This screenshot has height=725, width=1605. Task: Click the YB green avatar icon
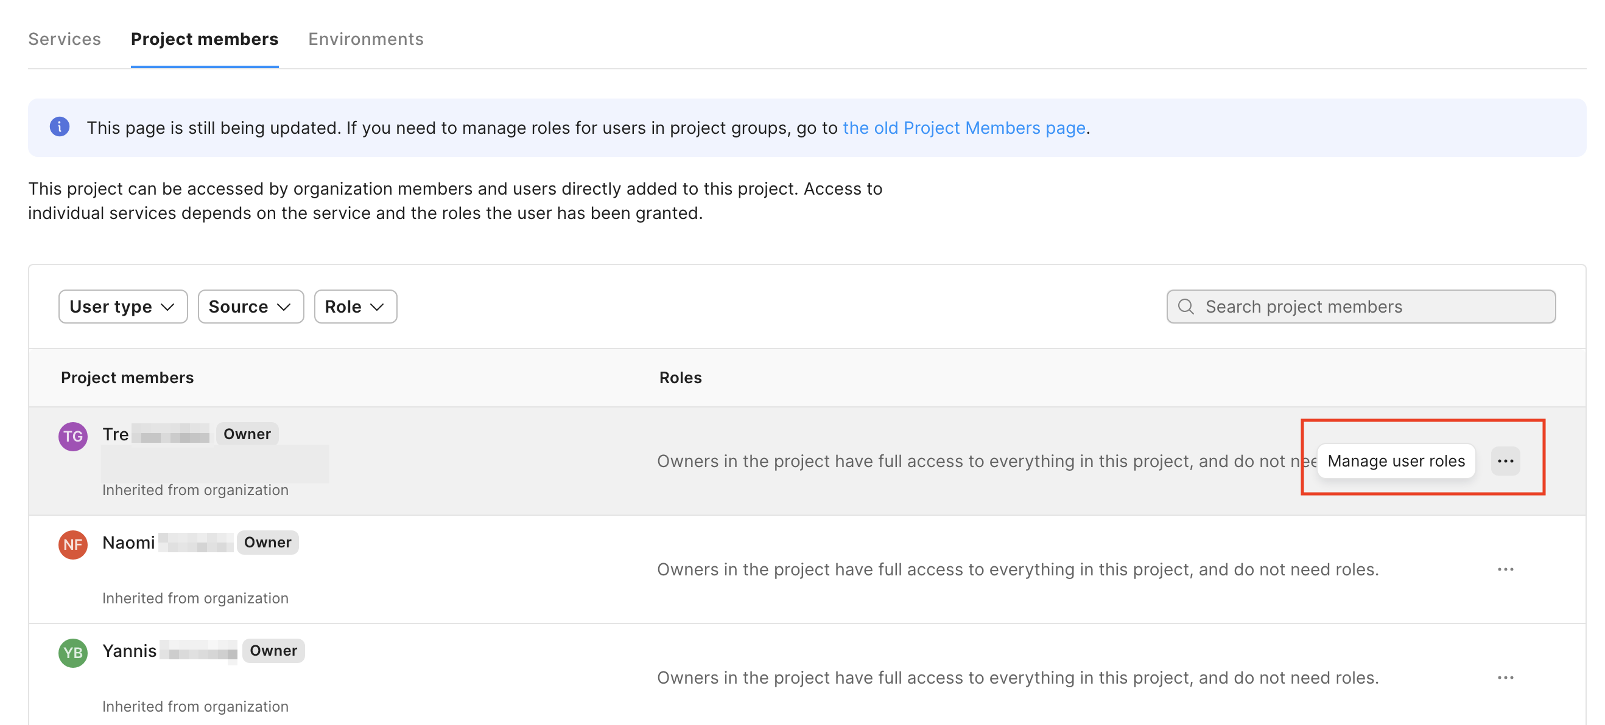pos(73,652)
